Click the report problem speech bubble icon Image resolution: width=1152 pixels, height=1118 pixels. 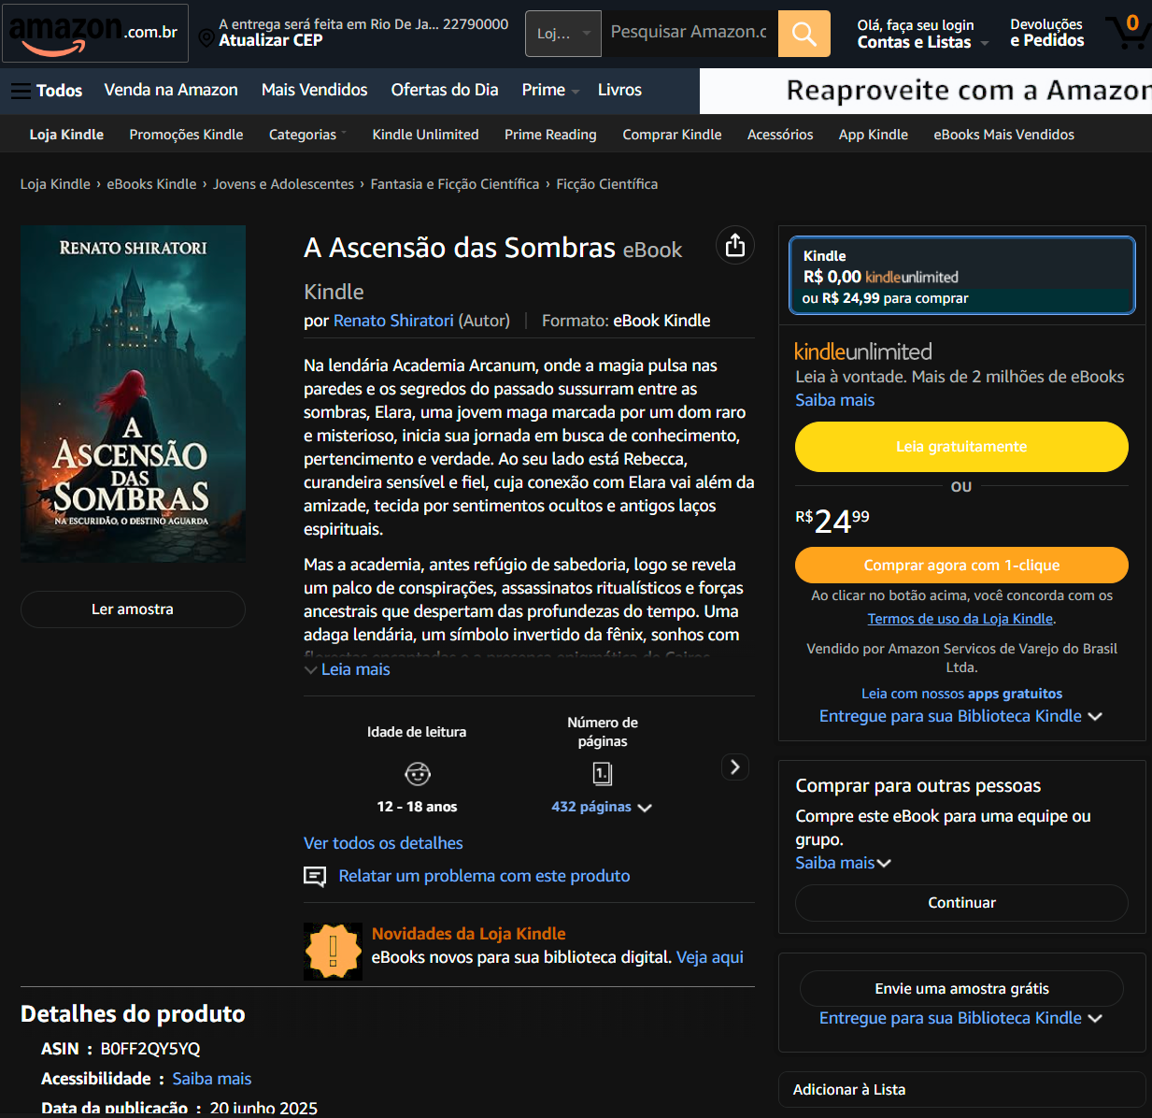click(x=315, y=876)
